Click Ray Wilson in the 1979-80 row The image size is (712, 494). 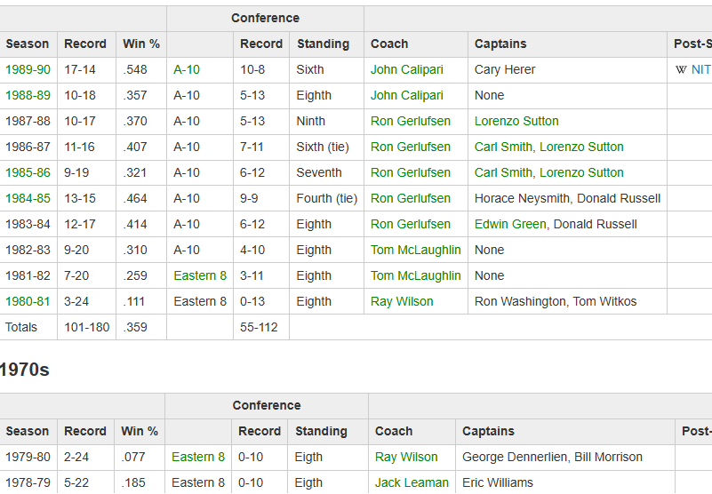point(406,457)
